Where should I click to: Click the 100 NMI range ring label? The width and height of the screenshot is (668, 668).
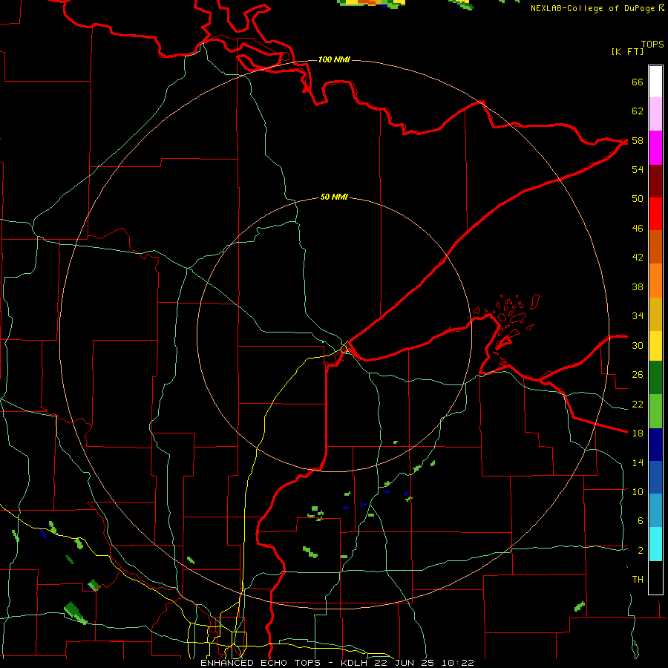click(x=334, y=59)
